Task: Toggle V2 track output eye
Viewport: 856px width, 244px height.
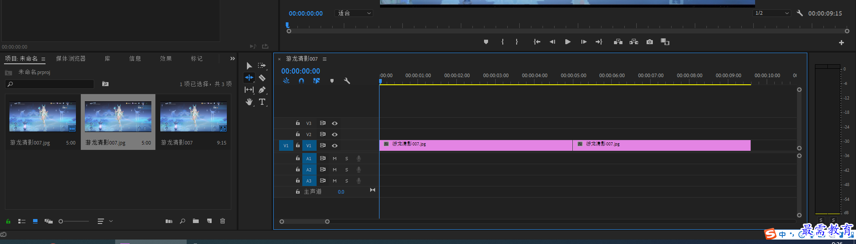Action: [x=334, y=134]
